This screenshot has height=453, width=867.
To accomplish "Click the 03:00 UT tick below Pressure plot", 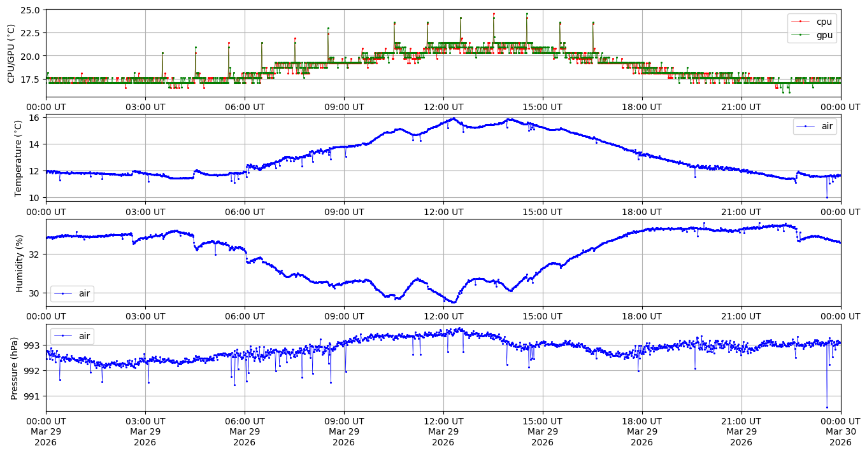I will coord(145,421).
